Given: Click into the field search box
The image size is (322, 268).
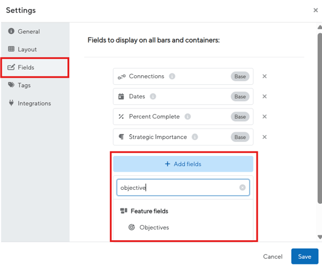Looking at the screenshot, I should click(183, 187).
